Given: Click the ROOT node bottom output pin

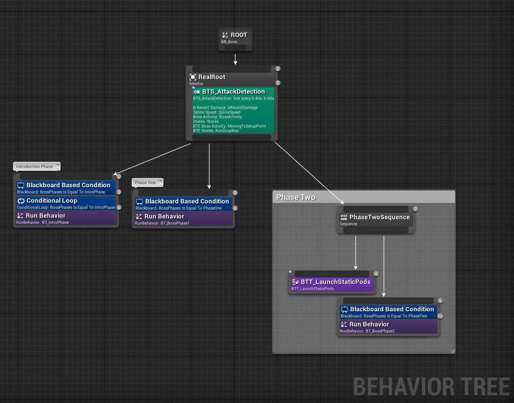Looking at the screenshot, I should point(235,48).
